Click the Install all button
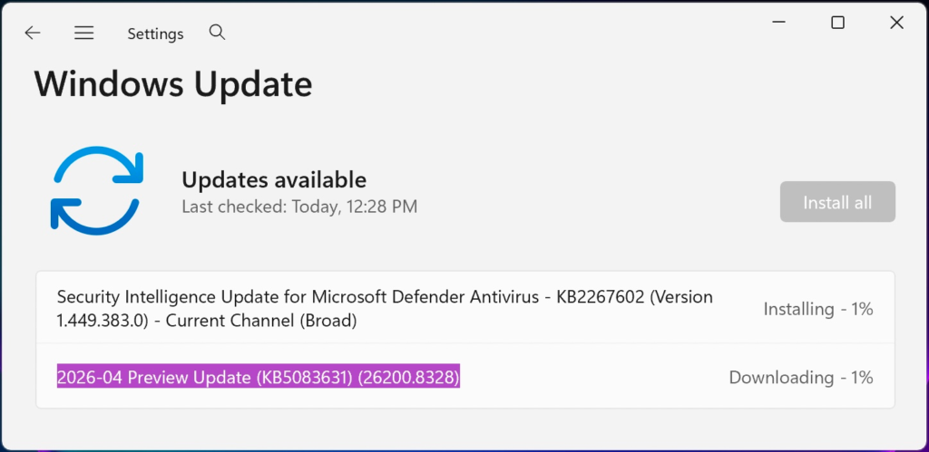Viewport: 929px width, 452px height. 837,202
